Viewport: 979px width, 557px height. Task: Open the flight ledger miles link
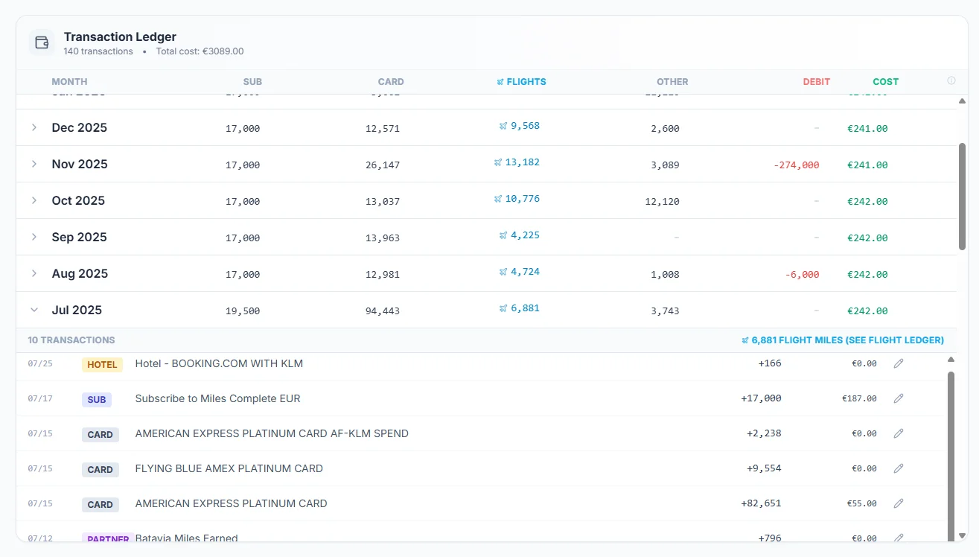click(843, 340)
